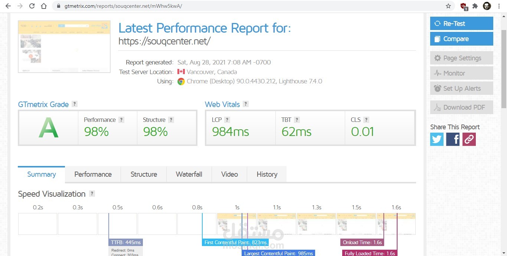Click the 0.01 CLS value
The image size is (507, 256).
pyautogui.click(x=362, y=132)
